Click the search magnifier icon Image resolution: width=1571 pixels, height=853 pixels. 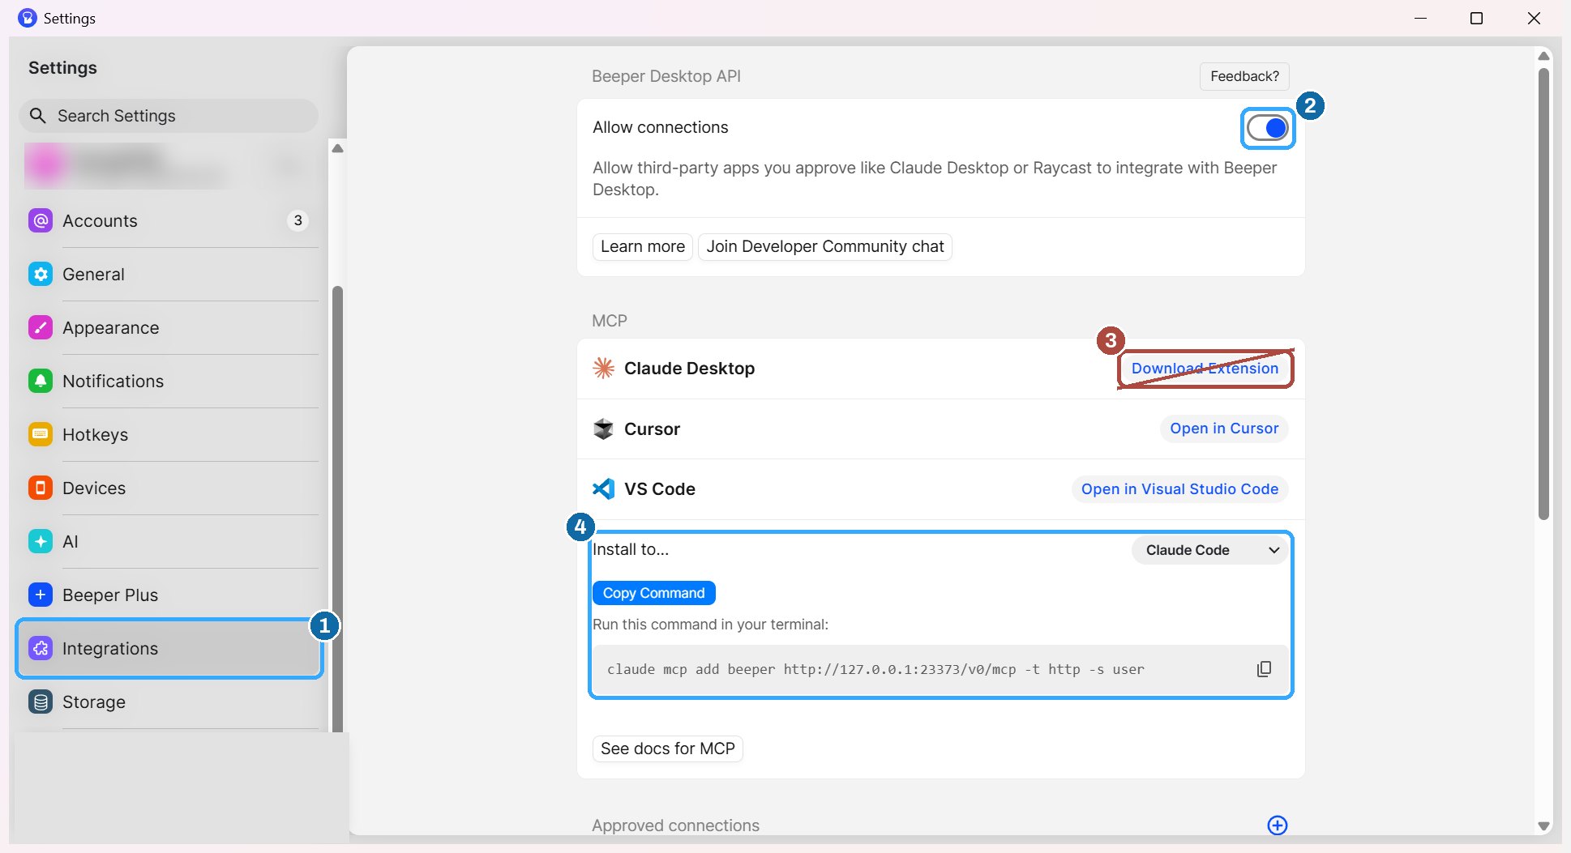click(x=37, y=116)
